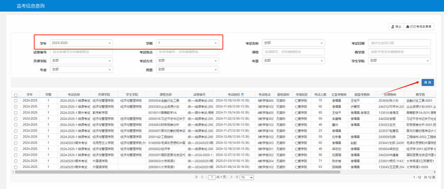Click the 教学班 column header in table
The image size is (444, 189).
click(420, 94)
